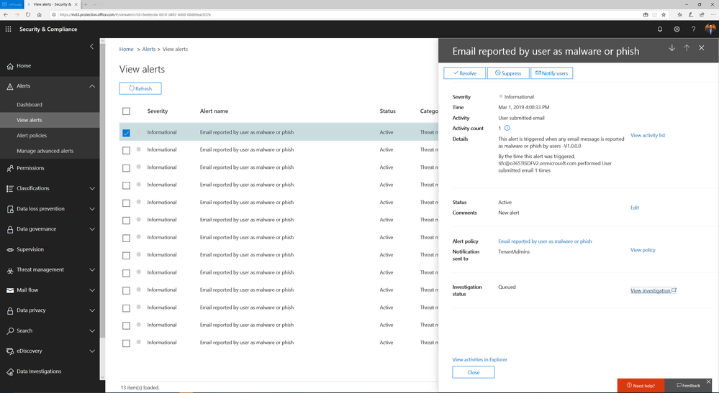Open View investigation link
The width and height of the screenshot is (719, 393).
[654, 290]
